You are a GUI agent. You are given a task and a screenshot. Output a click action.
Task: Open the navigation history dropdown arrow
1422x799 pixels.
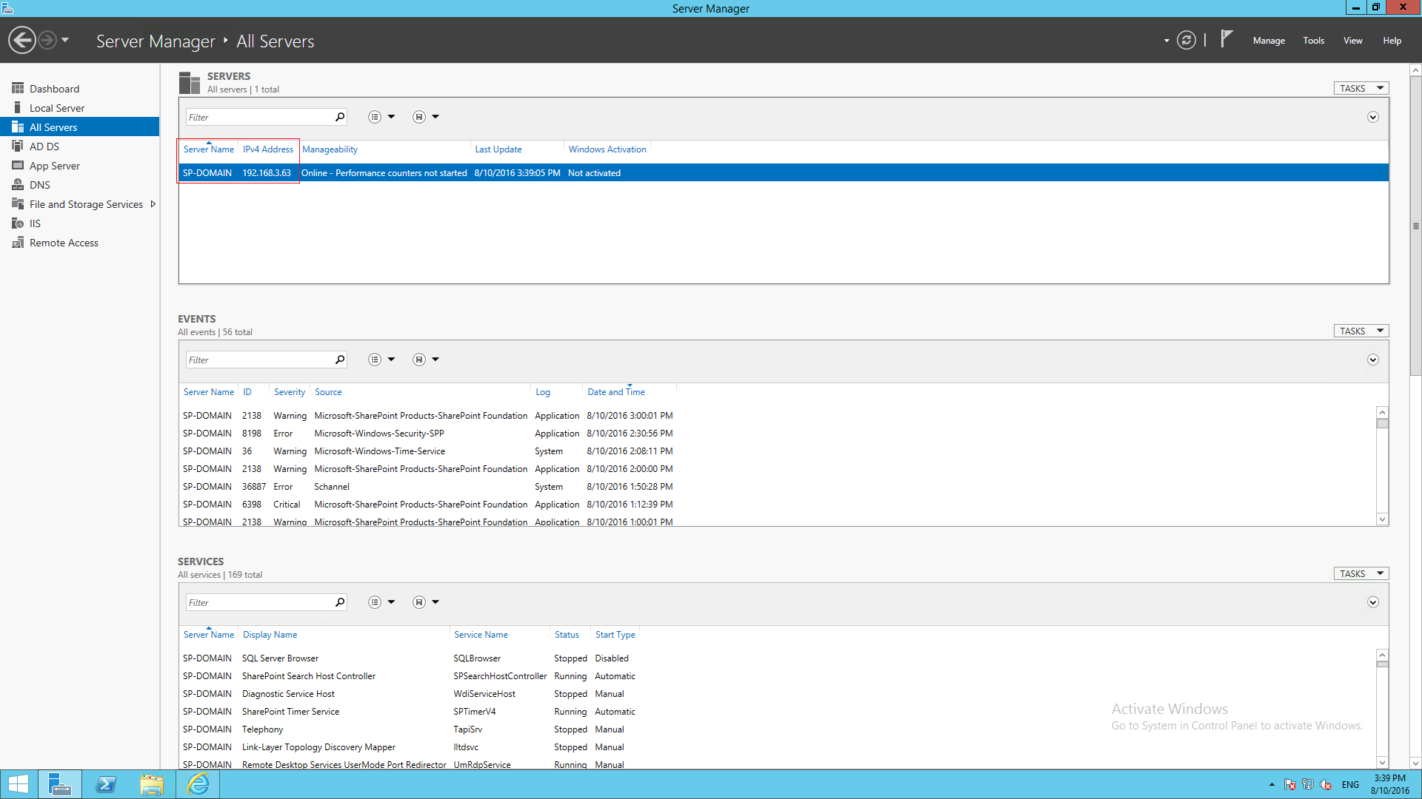(x=65, y=40)
